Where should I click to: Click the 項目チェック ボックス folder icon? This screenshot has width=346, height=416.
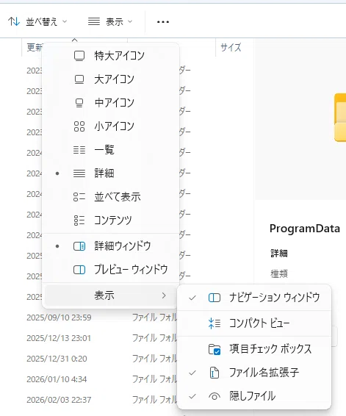click(x=215, y=349)
